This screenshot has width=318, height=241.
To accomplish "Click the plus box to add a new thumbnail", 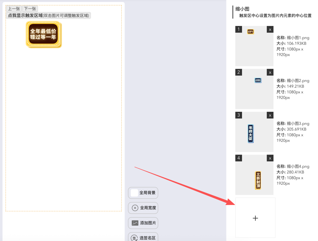I will coord(255,218).
